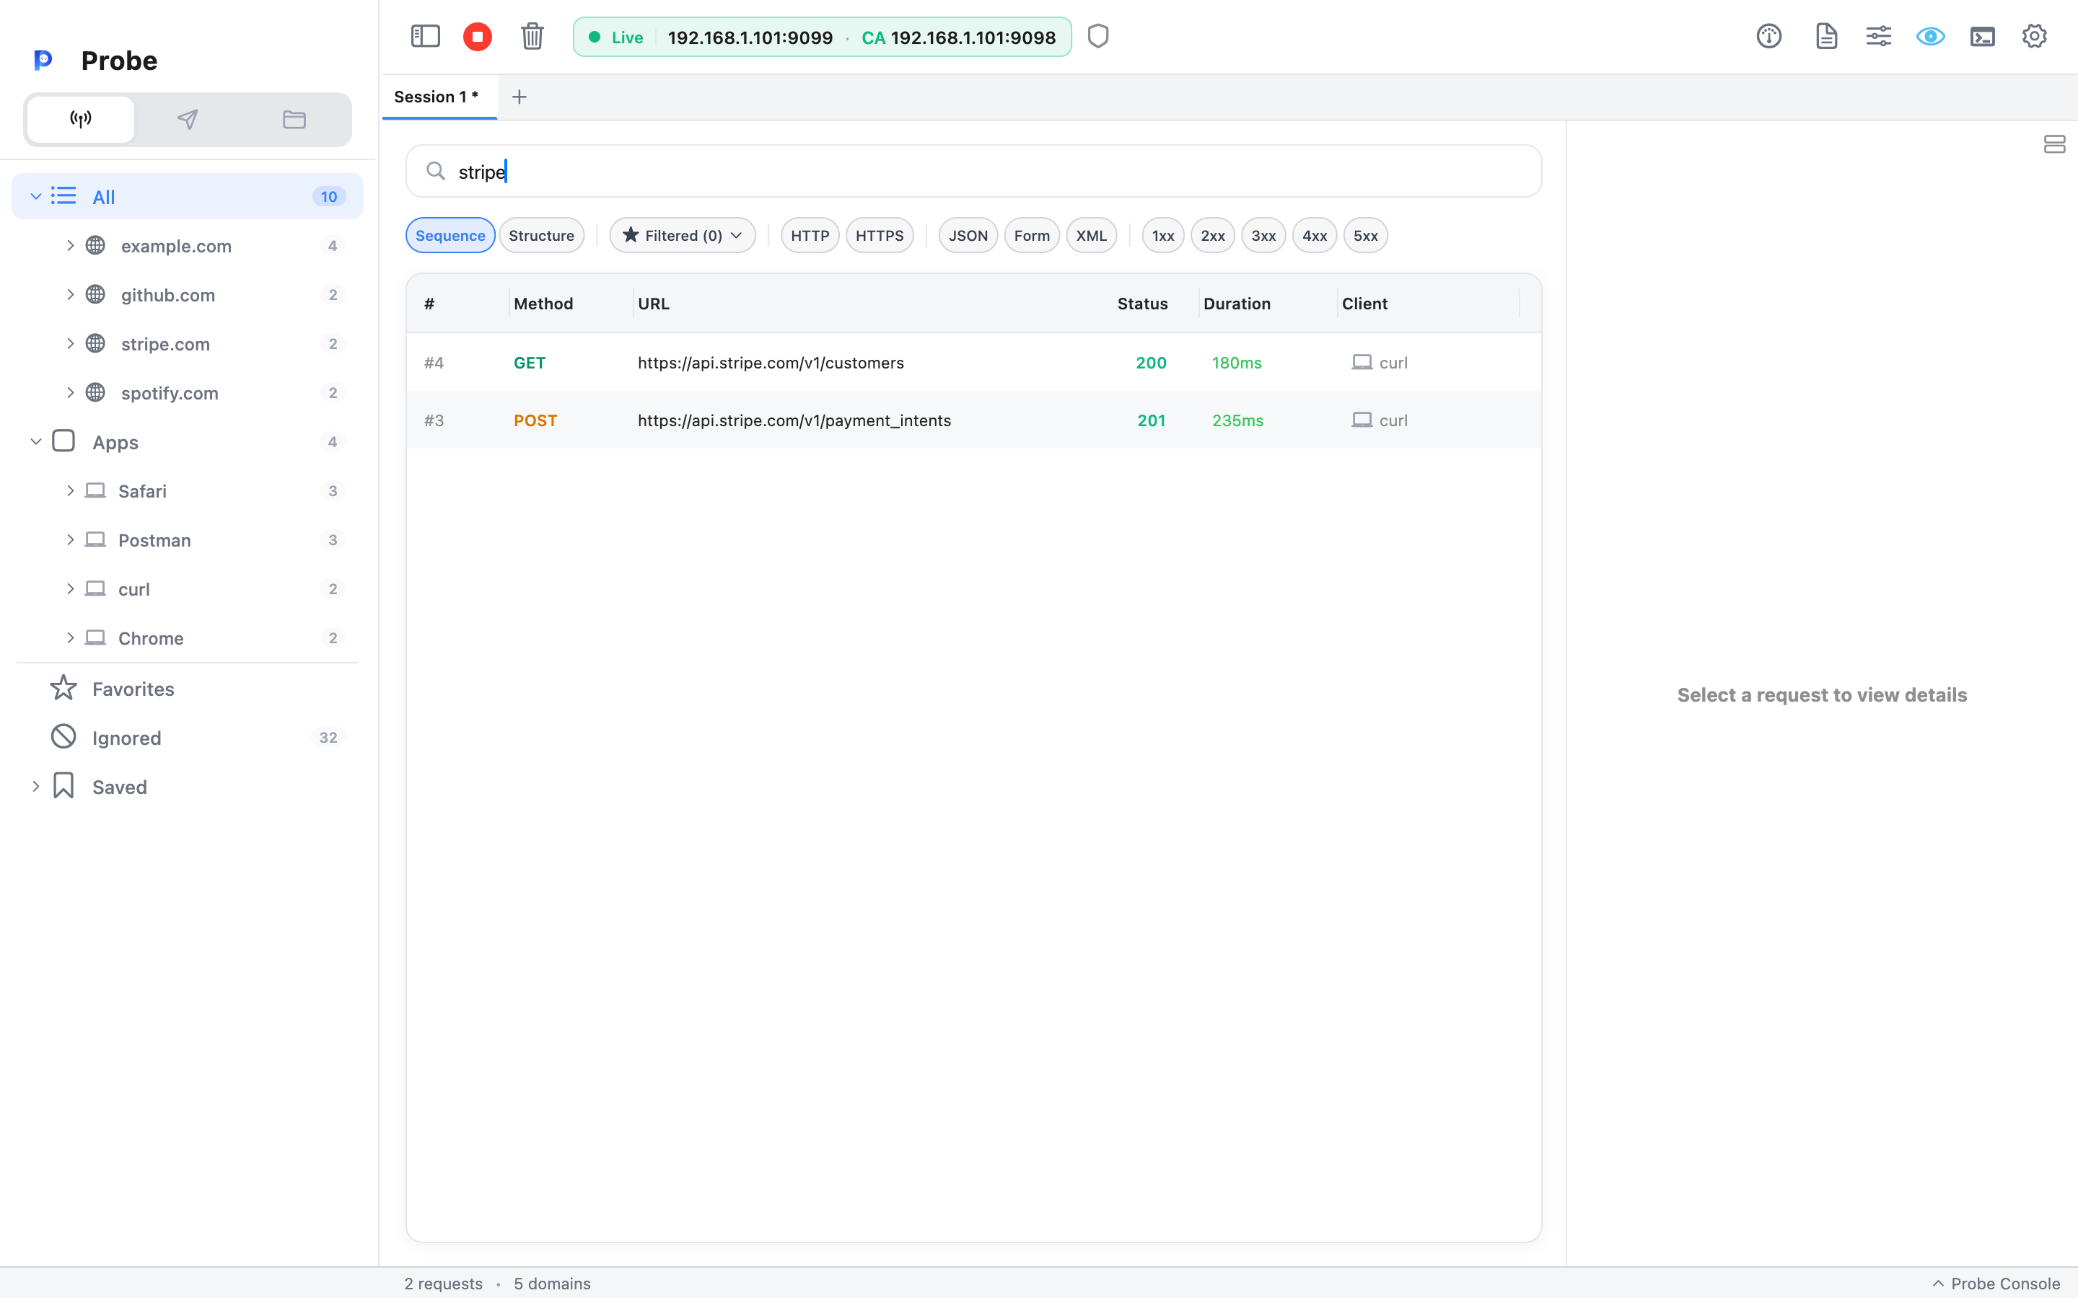Toggle the 4xx status filter

[1315, 235]
